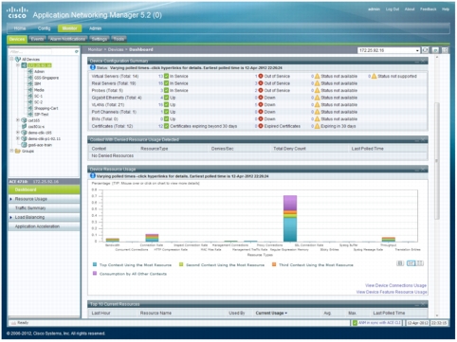This screenshot has height=342, width=457.
Task: Open the Feedback link in header
Action: tap(429, 9)
